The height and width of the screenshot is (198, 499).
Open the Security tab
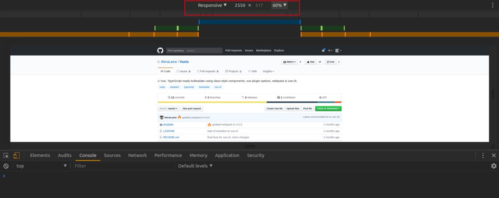(x=256, y=155)
